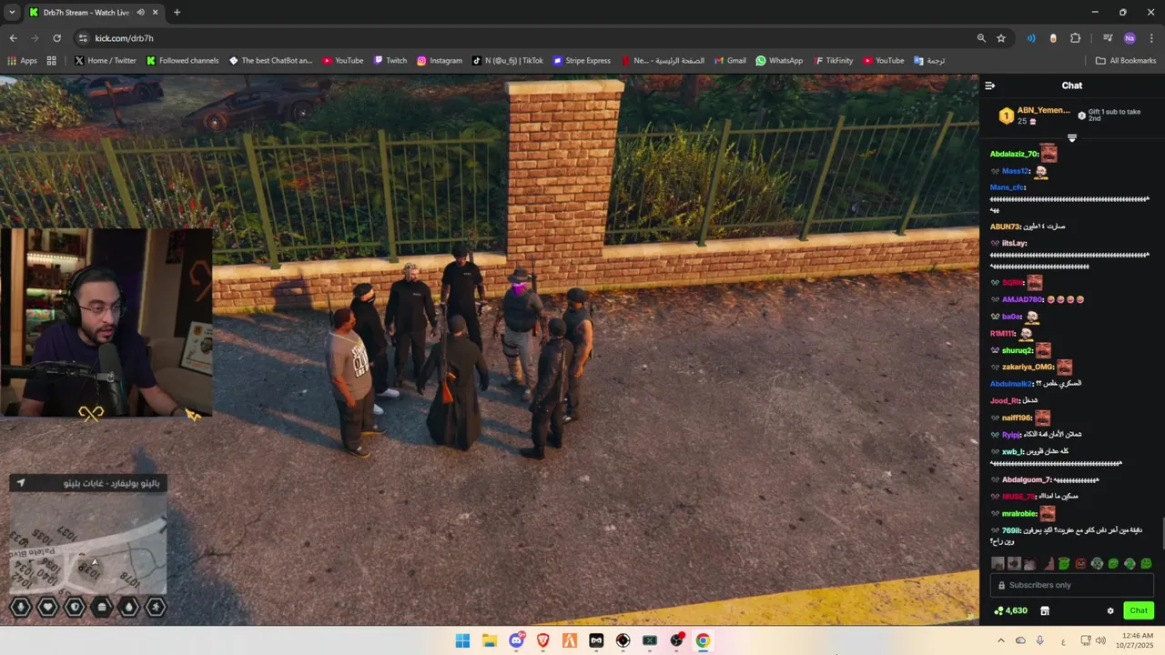Open the Home / Twitter bookmark

[105, 61]
